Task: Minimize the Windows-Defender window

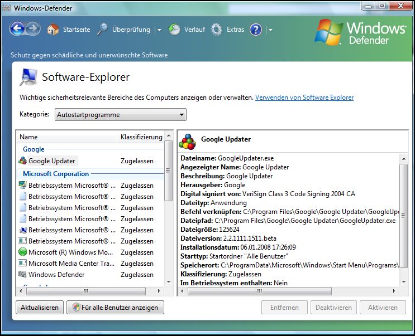Action: point(368,6)
